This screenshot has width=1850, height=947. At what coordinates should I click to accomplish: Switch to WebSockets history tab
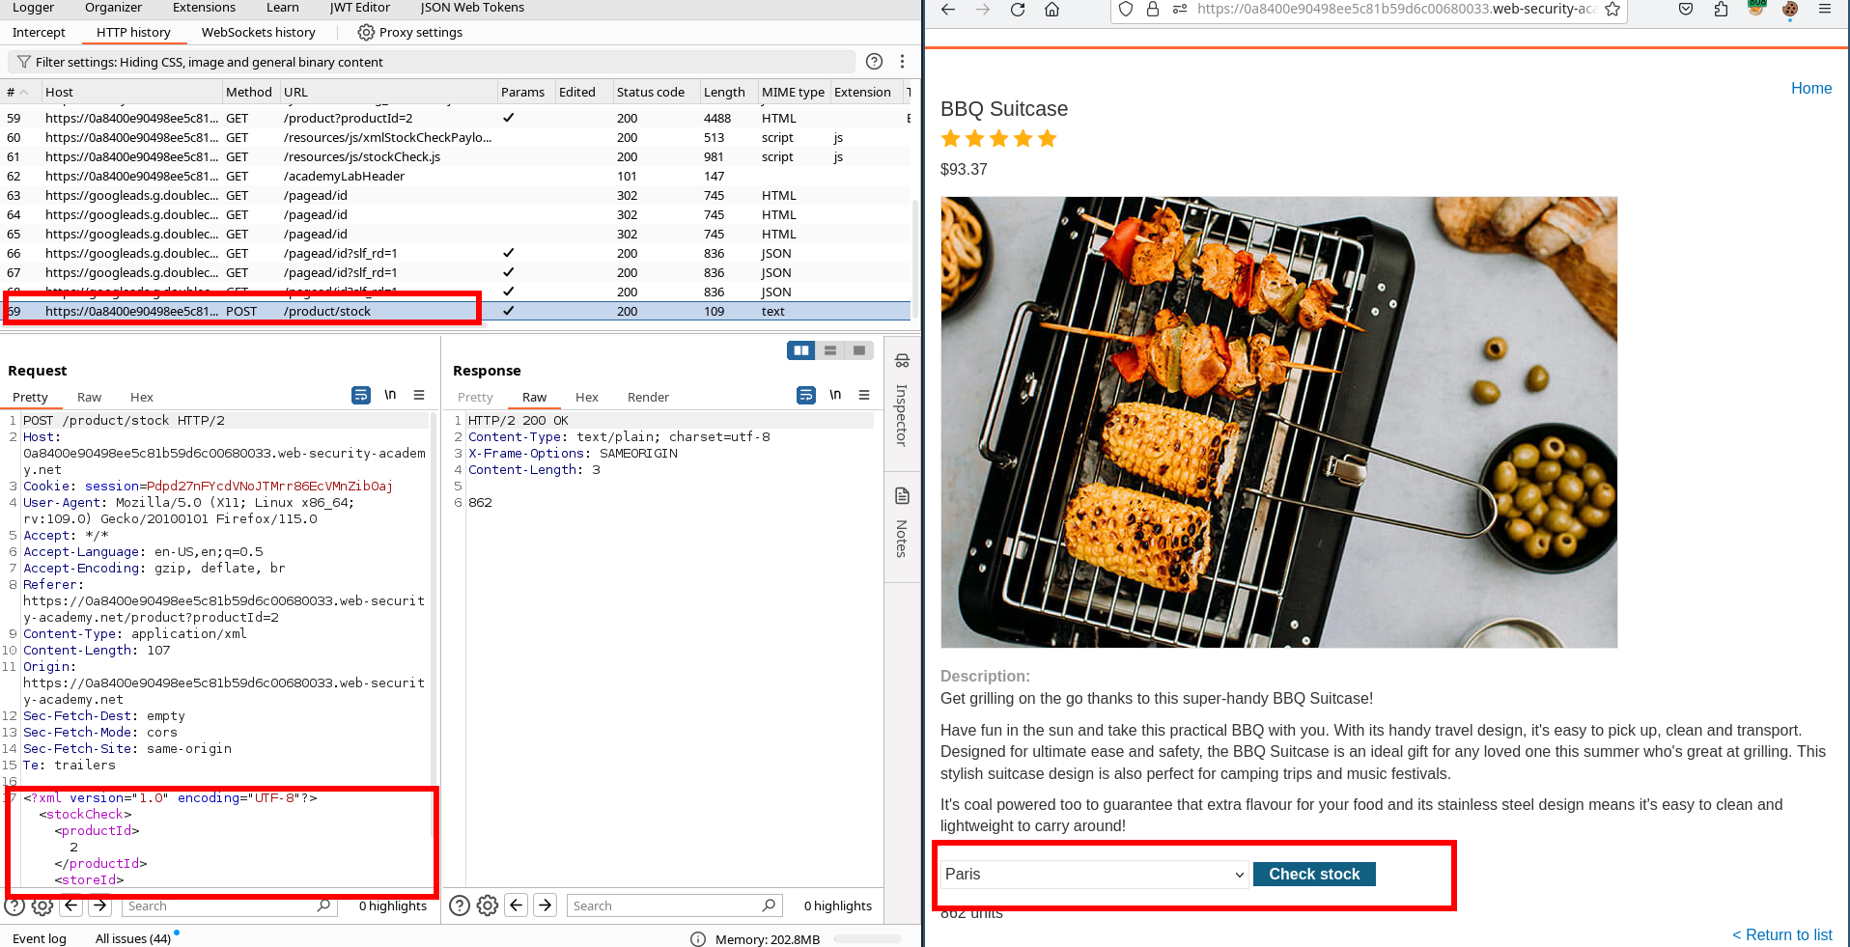[259, 32]
